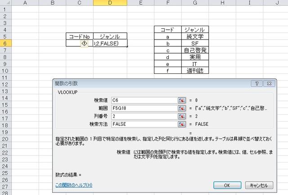Click the cell containing code e

tap(168, 64)
